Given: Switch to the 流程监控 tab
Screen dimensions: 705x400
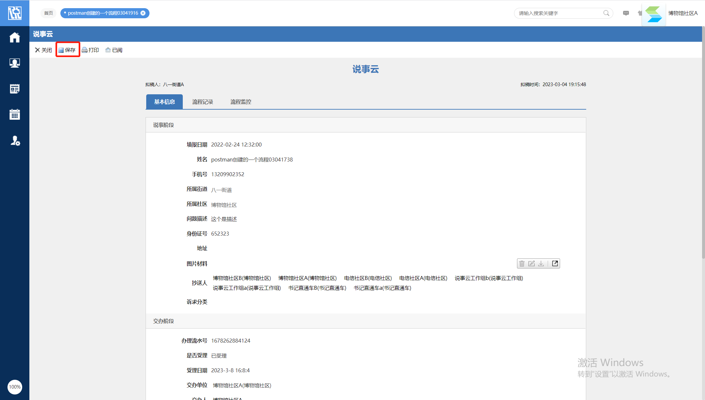Looking at the screenshot, I should coord(241,102).
